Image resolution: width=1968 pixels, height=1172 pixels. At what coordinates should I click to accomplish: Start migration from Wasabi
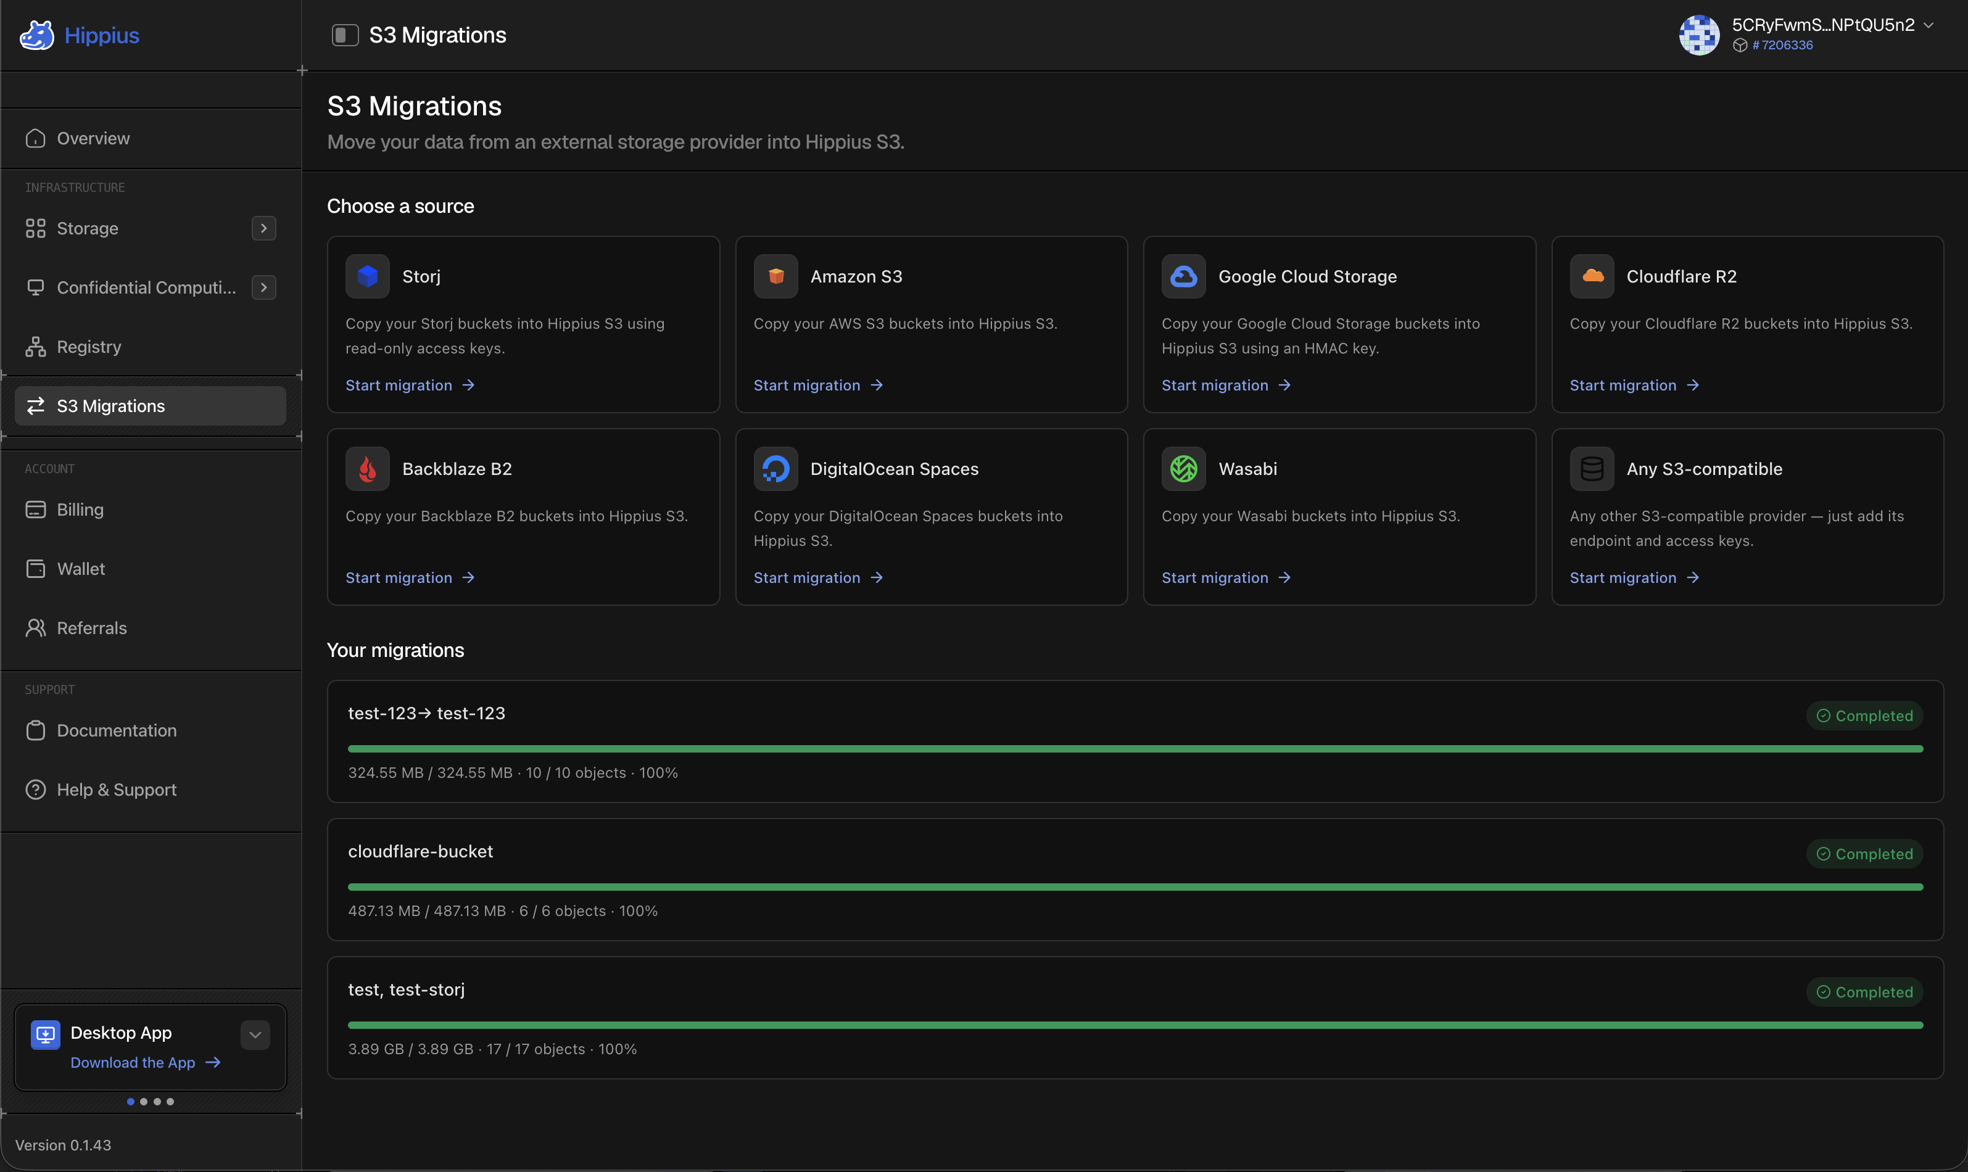pos(1226,578)
